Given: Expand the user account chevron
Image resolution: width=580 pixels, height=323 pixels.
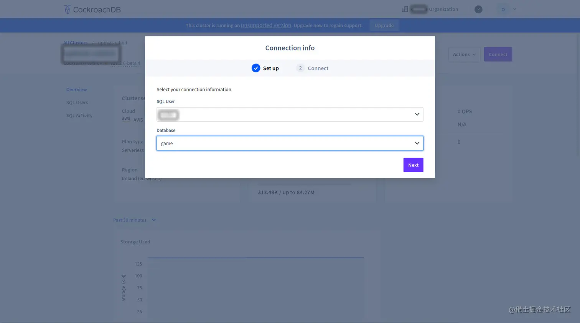Looking at the screenshot, I should coord(515,9).
